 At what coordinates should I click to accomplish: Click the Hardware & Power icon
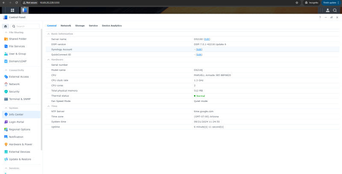[6, 145]
